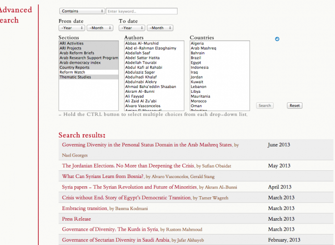Image resolution: width=335 pixels, height=245 pixels.
Task: Open Embracing transition article link
Action: 85,208
